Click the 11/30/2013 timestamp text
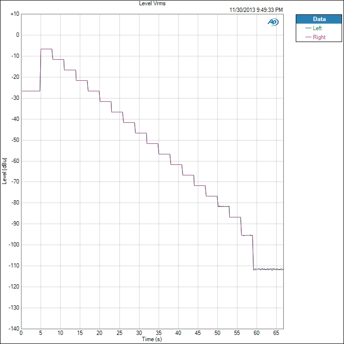 click(x=256, y=10)
